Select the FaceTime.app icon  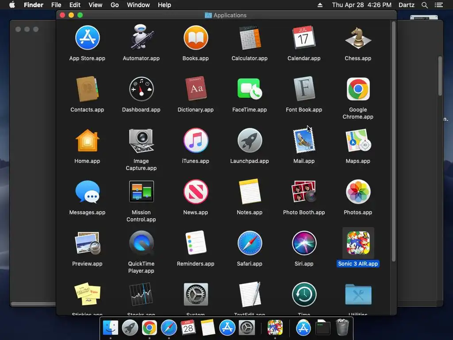click(250, 89)
